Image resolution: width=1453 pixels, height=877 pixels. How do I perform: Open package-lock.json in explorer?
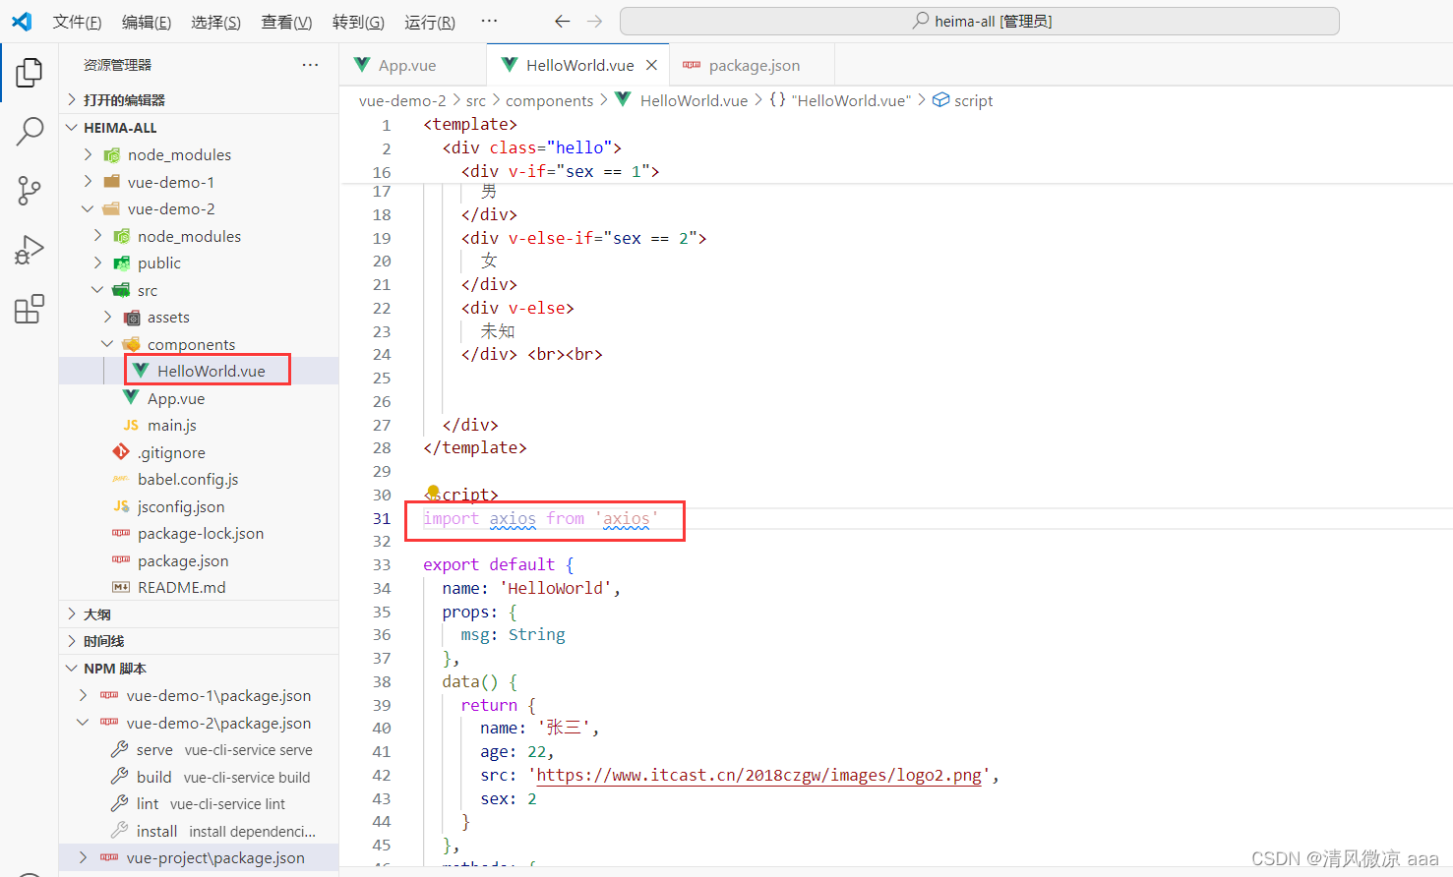pyautogui.click(x=200, y=534)
